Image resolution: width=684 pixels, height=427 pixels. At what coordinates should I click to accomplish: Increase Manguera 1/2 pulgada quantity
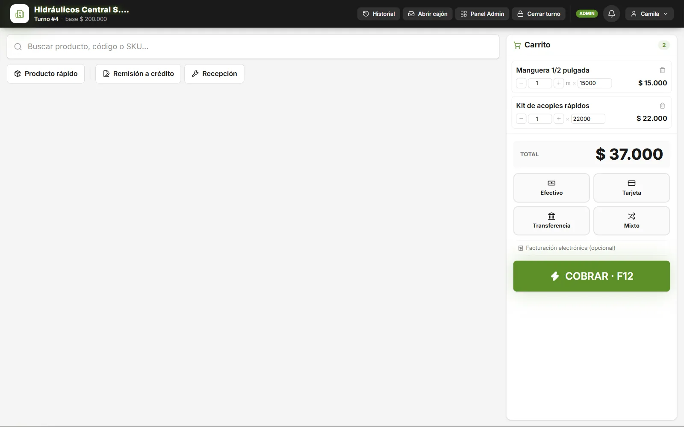pos(559,83)
